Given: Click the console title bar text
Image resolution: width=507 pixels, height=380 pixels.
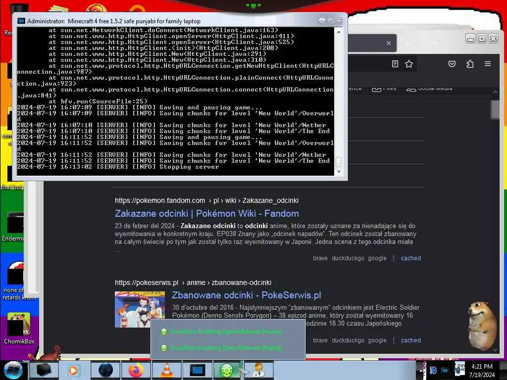Looking at the screenshot, I should (114, 21).
